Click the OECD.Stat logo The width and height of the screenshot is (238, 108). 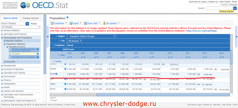coord(44,5)
